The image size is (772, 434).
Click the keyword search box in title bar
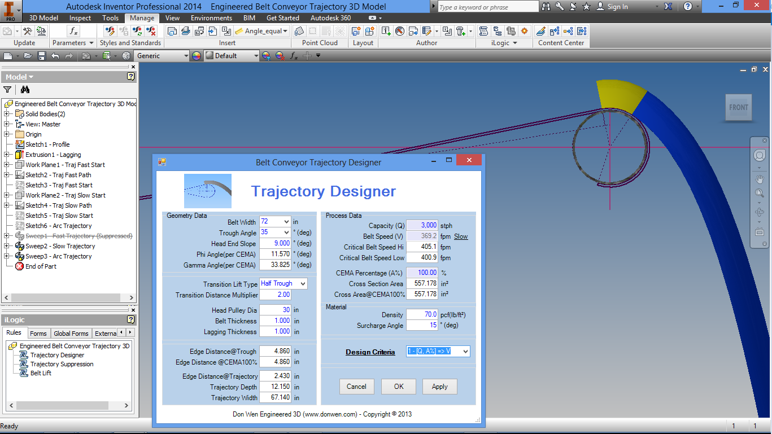click(x=488, y=7)
